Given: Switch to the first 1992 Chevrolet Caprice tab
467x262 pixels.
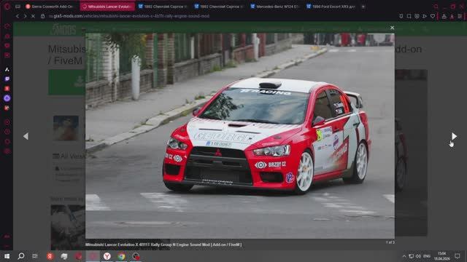Looking at the screenshot, I should pyautogui.click(x=163, y=7).
